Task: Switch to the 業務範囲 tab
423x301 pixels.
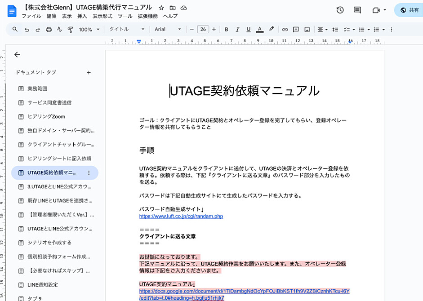Action: (55, 89)
